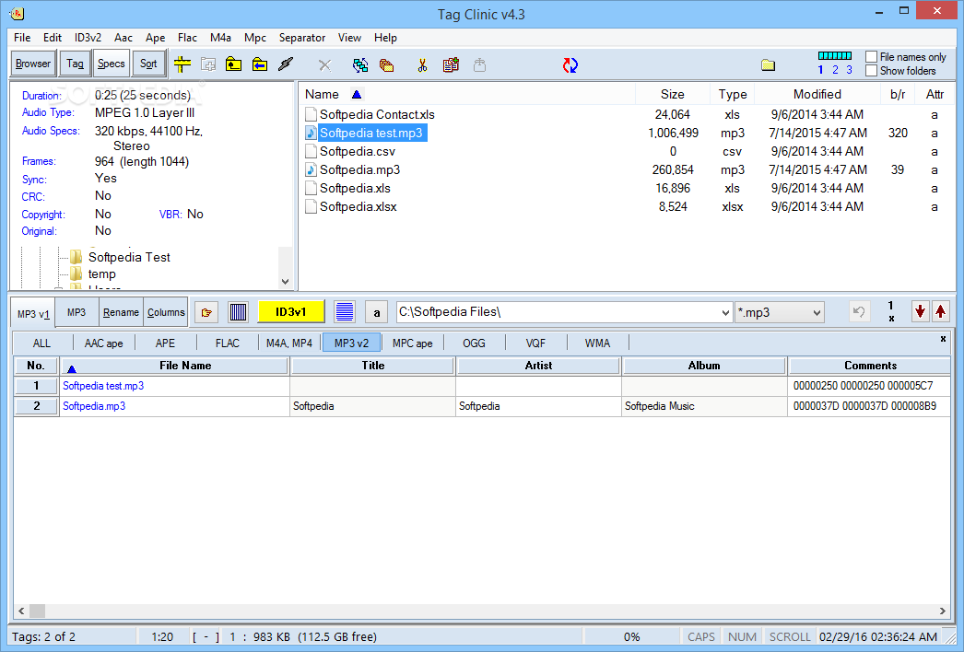Sort files by the Modified column header
Viewport: 964px width, 652px height.
pyautogui.click(x=817, y=94)
